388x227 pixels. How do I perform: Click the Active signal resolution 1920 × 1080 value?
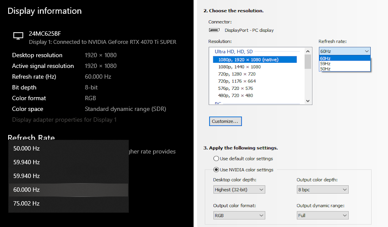[101, 66]
